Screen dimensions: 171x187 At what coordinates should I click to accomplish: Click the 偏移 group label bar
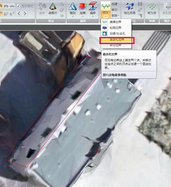83,21
